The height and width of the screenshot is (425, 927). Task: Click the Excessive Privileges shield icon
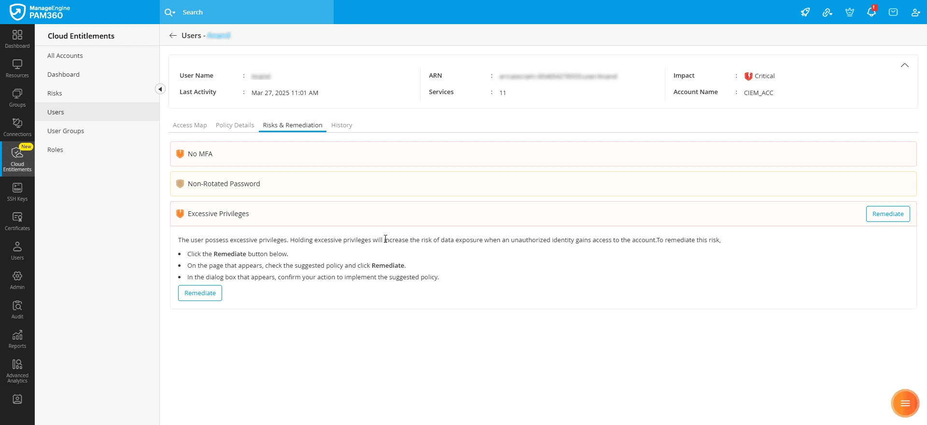pyautogui.click(x=180, y=214)
